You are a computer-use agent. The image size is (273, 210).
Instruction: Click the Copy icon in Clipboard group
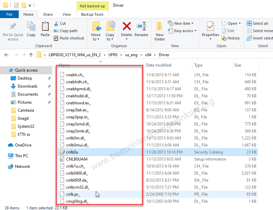pyautogui.click(x=31, y=26)
